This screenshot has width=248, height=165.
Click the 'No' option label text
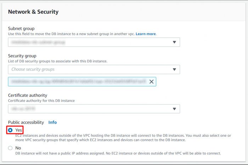[18, 148]
